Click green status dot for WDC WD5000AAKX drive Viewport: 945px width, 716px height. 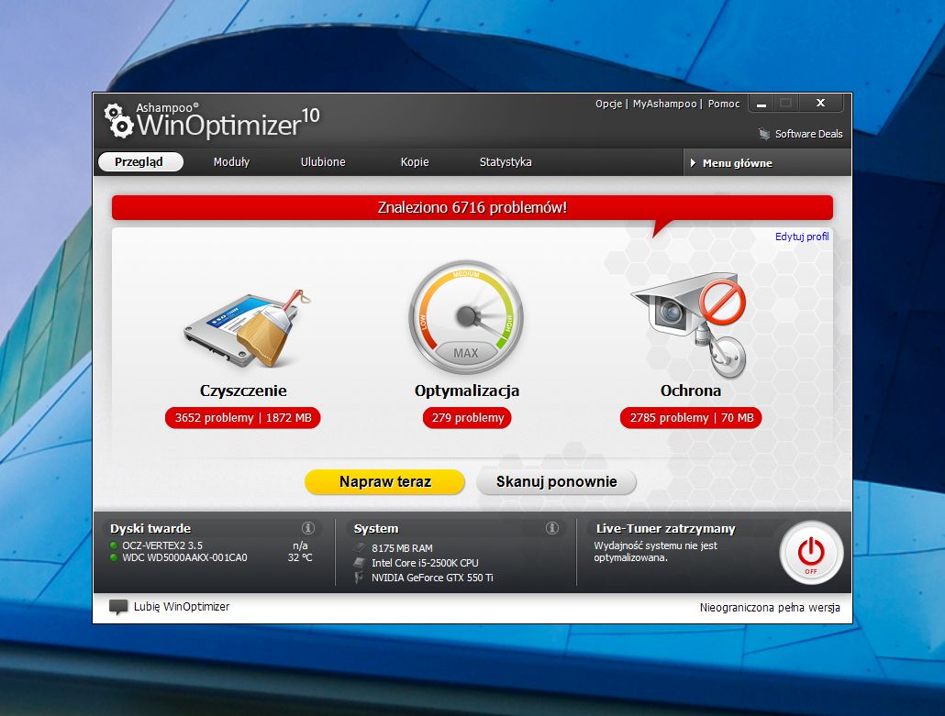click(x=113, y=557)
